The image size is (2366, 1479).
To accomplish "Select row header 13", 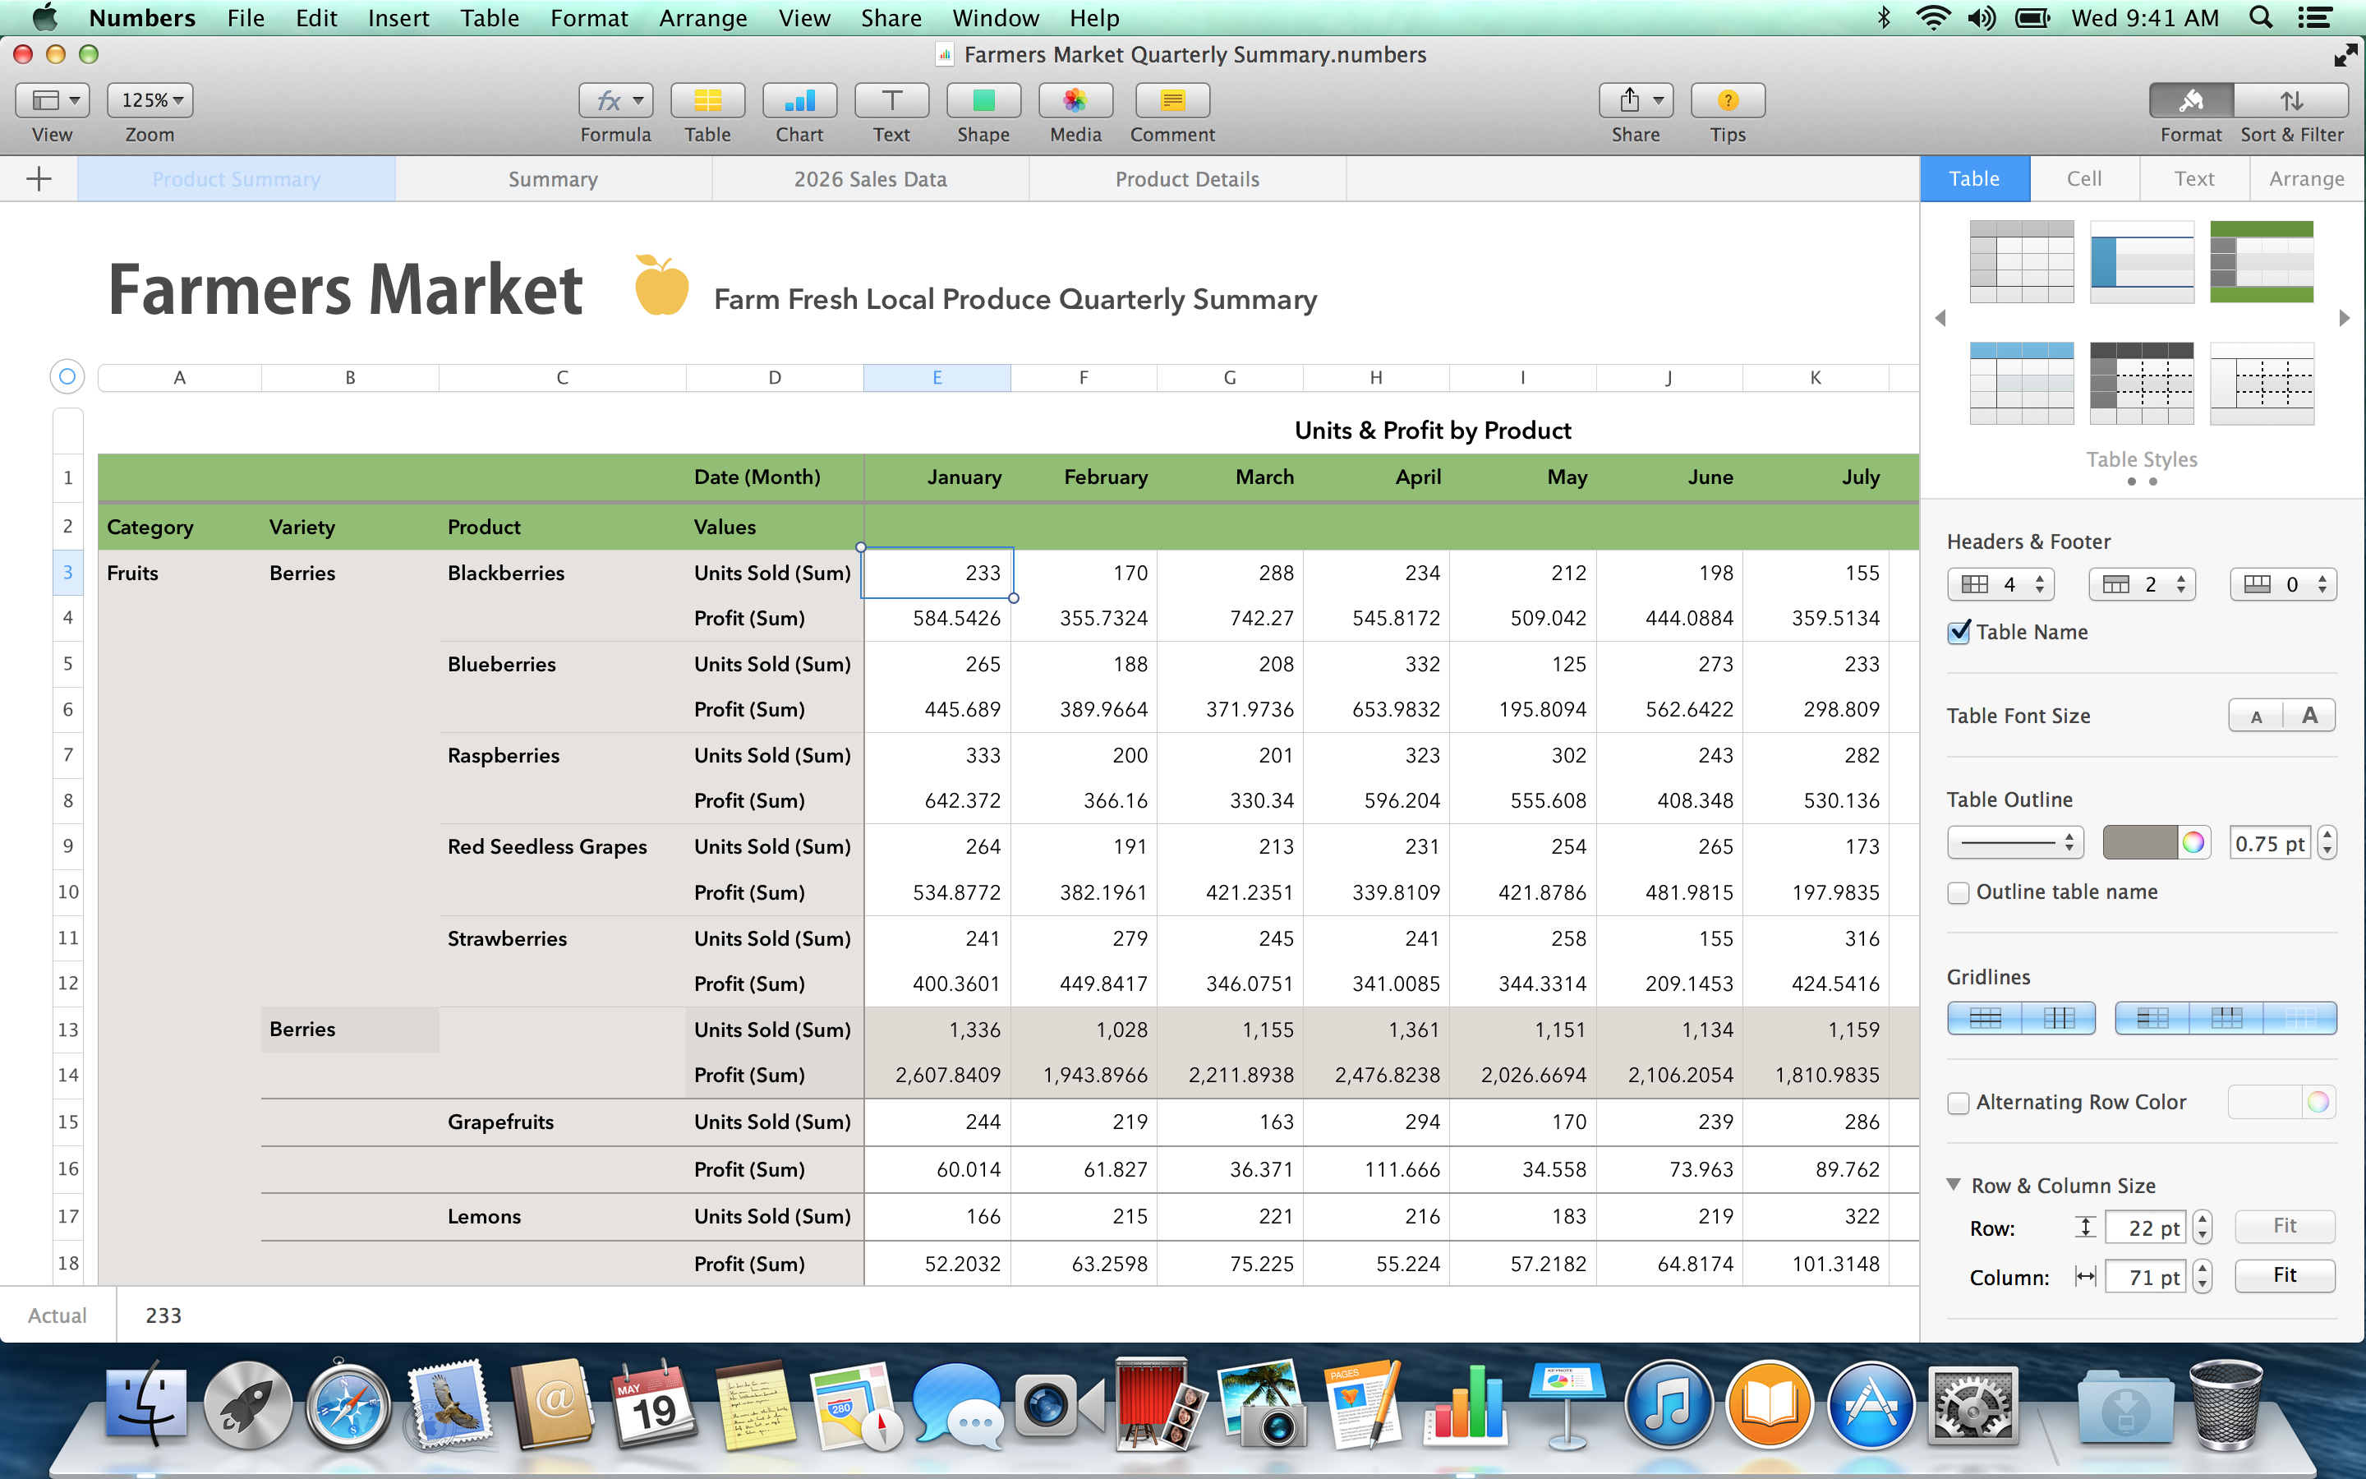I will (67, 1030).
